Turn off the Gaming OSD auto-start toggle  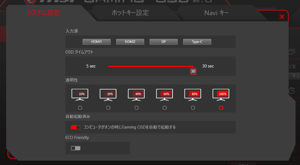coord(76,127)
